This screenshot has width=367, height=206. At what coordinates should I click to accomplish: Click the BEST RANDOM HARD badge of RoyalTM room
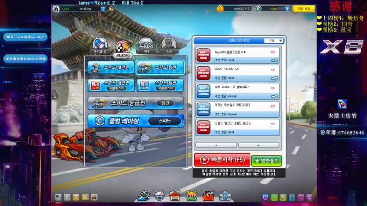tap(203, 55)
